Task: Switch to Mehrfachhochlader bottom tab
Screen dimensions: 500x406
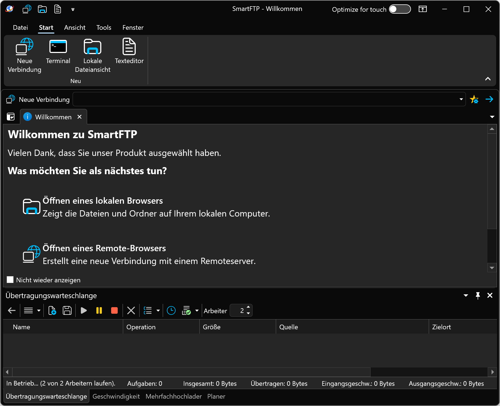Action: (x=174, y=396)
